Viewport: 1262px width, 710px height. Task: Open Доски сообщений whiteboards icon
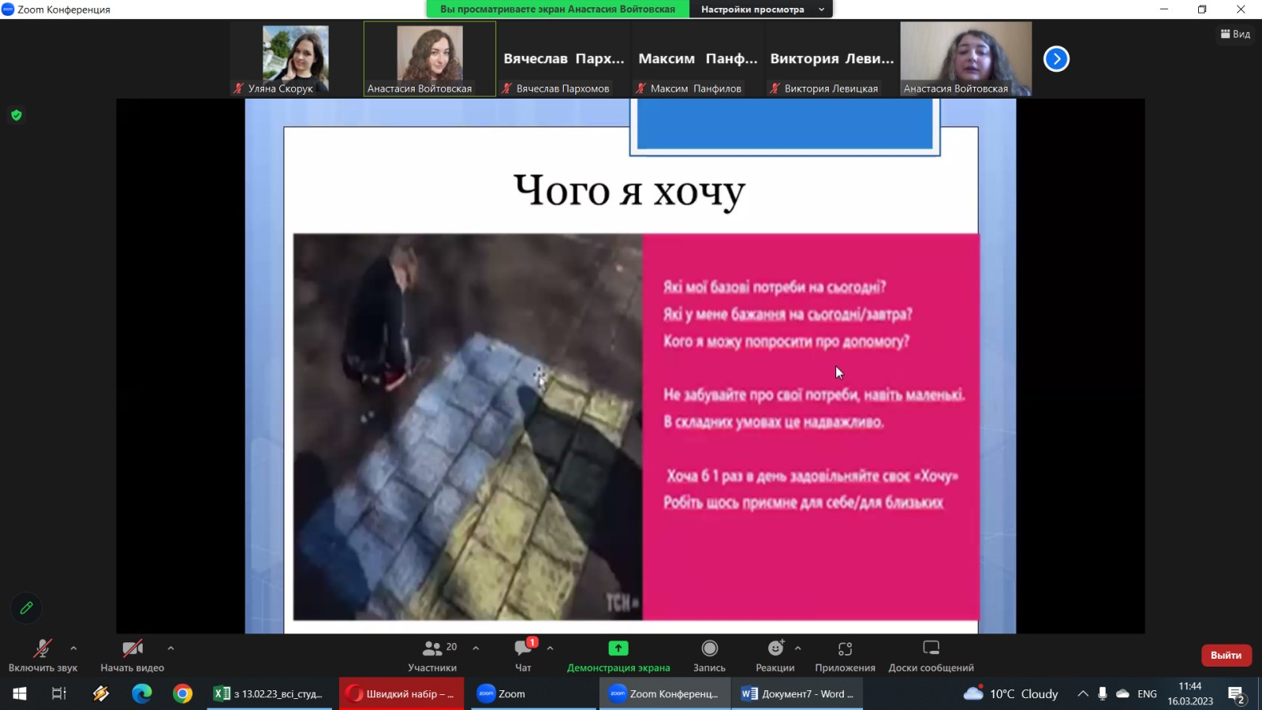(x=931, y=648)
